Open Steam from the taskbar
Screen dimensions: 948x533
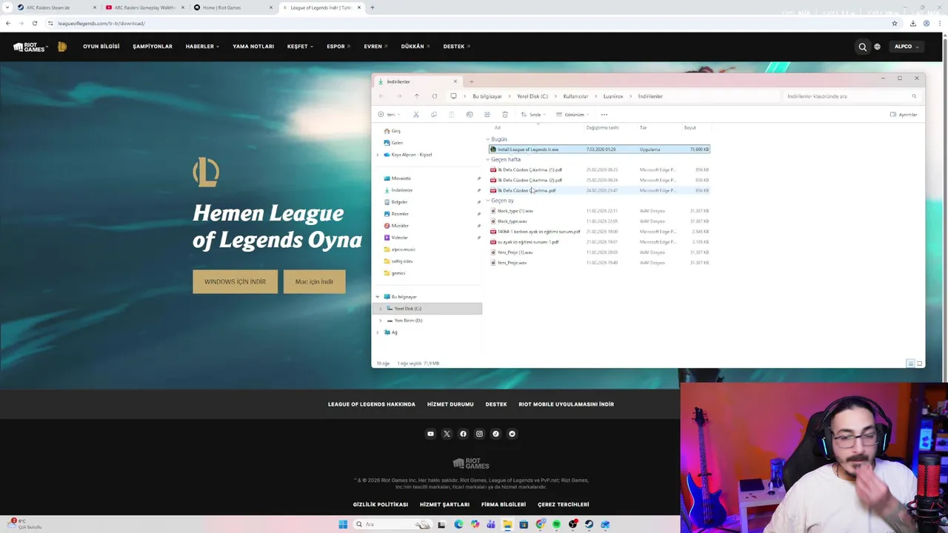[589, 524]
